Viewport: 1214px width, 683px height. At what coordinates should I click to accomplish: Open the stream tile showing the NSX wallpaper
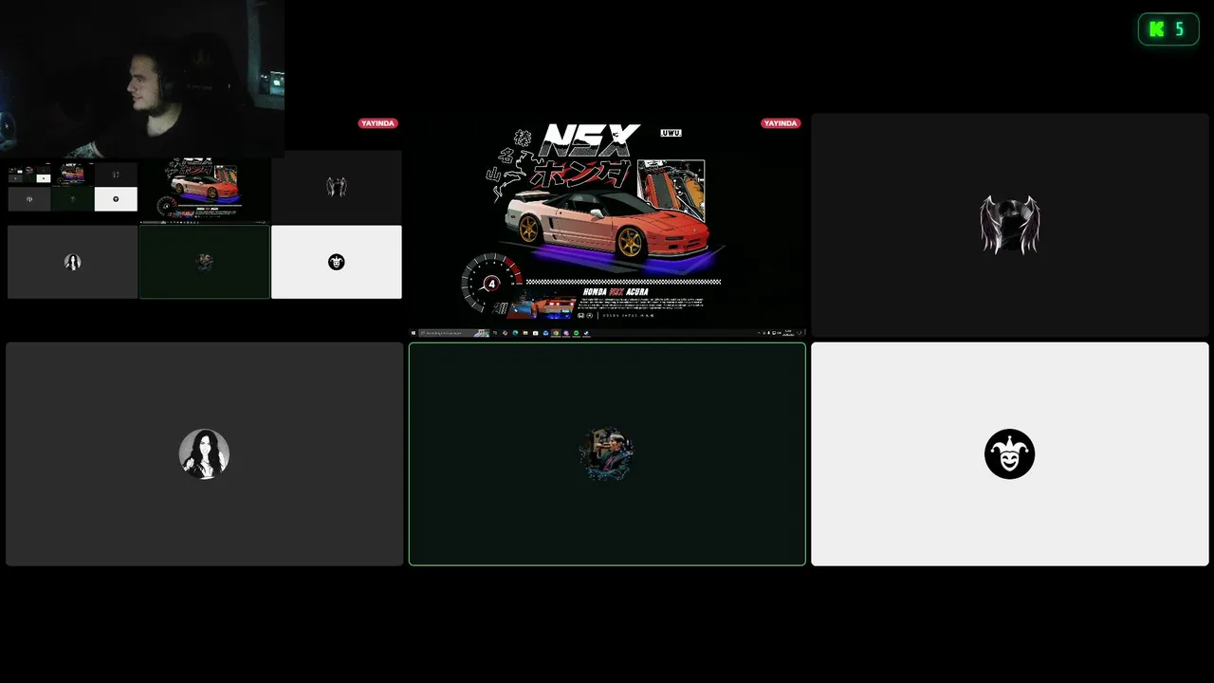(x=607, y=226)
